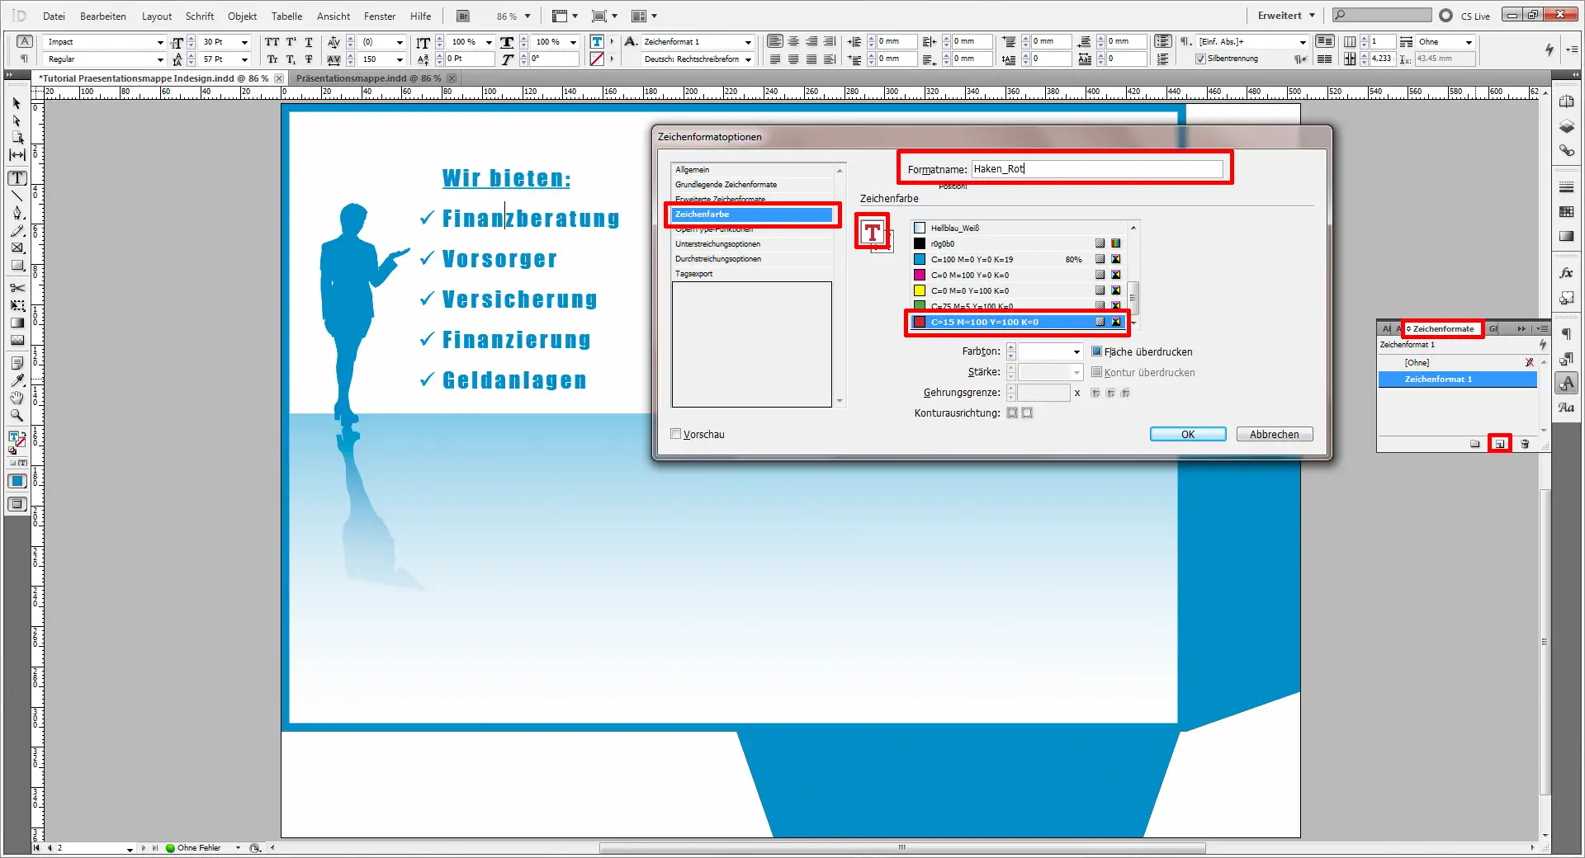Confirm with the OK button
1585x858 pixels.
tap(1186, 434)
